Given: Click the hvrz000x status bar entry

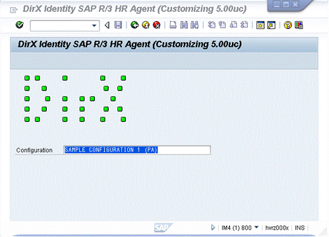Looking at the screenshot, I should (x=277, y=228).
